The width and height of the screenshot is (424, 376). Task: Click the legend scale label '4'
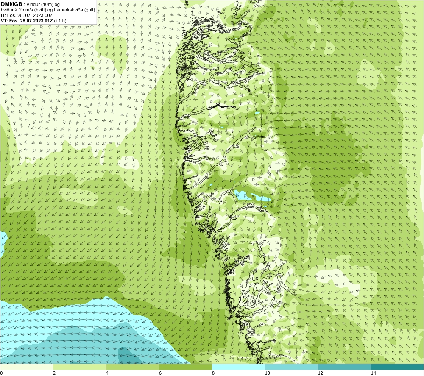coord(107,373)
